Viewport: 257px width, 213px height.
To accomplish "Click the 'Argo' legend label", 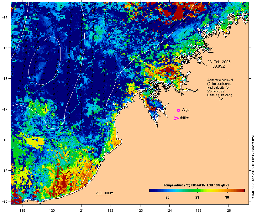I will 186,110.
